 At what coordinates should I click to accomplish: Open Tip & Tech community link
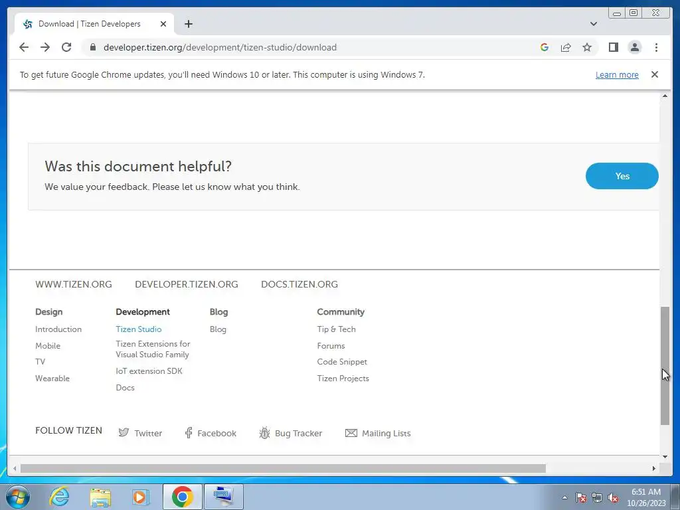coord(336,329)
